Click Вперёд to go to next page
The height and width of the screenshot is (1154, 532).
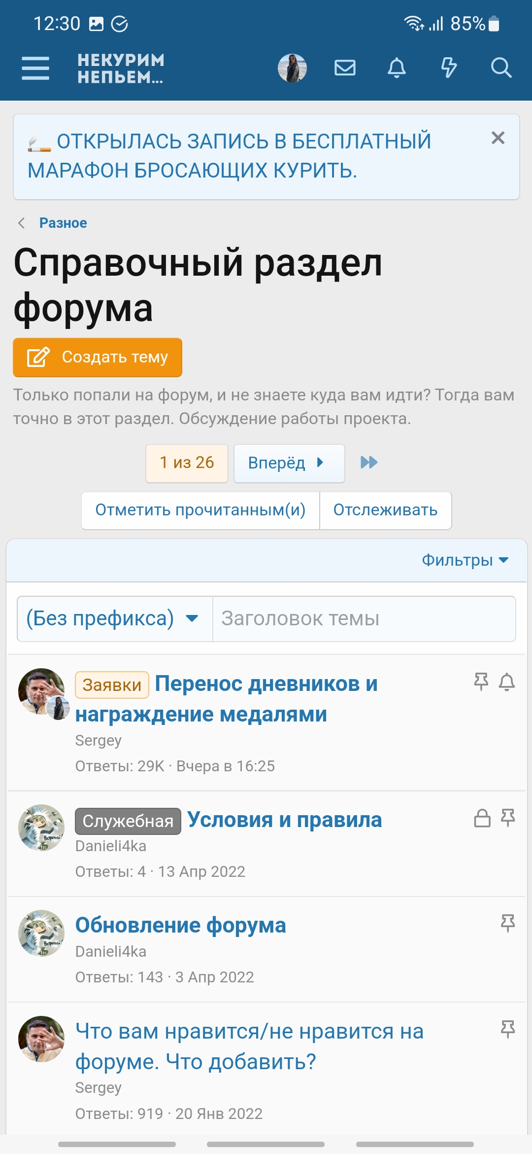289,463
